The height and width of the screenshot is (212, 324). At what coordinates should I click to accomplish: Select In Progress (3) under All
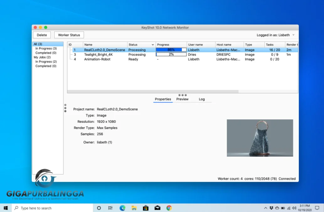pos(46,49)
